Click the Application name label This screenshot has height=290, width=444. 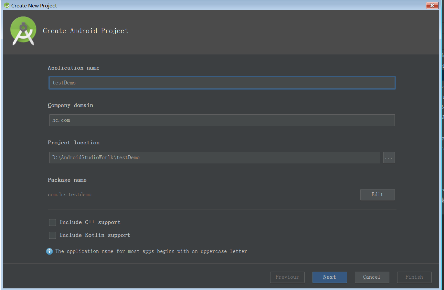[74, 68]
